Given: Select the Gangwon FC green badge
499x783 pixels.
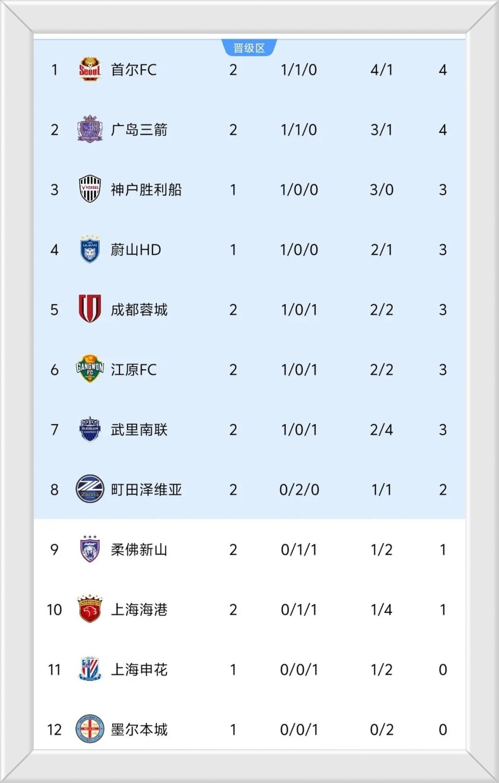Looking at the screenshot, I should click(x=89, y=369).
